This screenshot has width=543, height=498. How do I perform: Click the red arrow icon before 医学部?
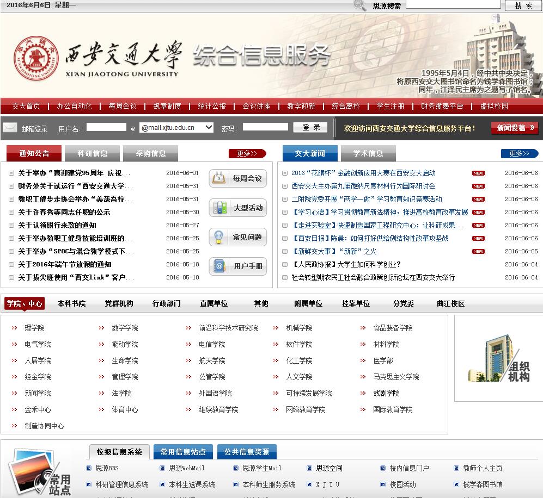[x=363, y=360]
